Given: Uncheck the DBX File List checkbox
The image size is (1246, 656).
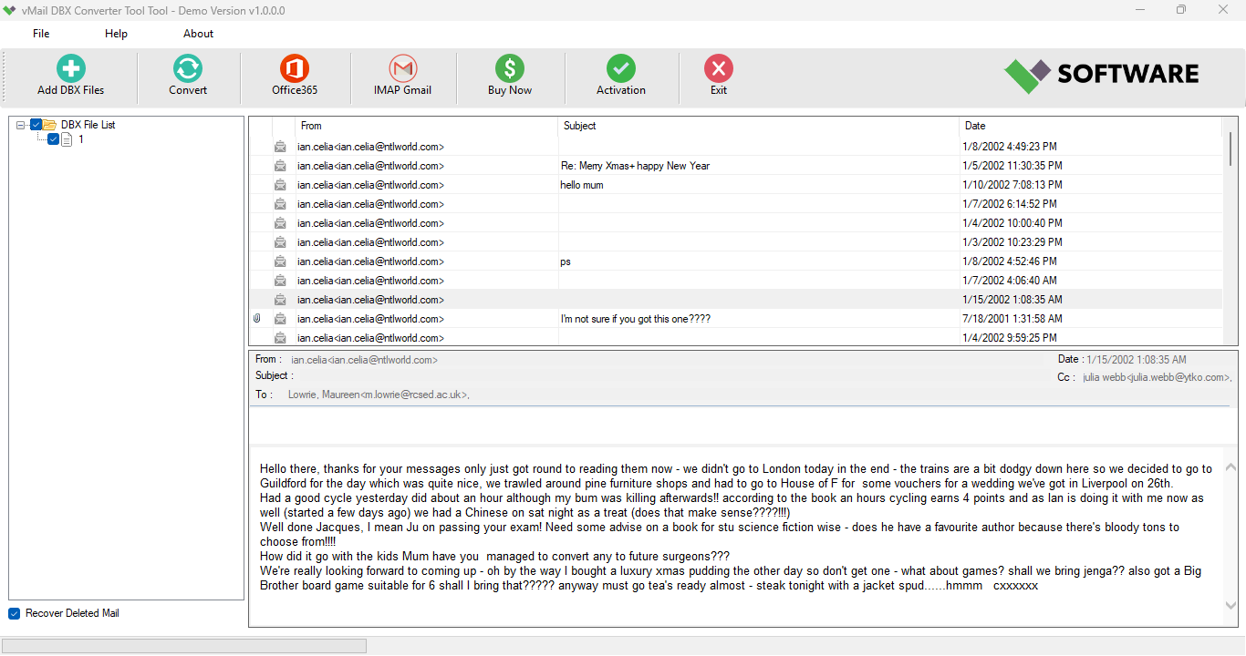Looking at the screenshot, I should (x=36, y=125).
